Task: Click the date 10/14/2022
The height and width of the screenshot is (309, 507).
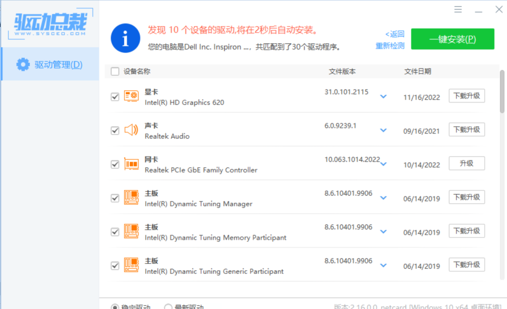Action: 422,165
